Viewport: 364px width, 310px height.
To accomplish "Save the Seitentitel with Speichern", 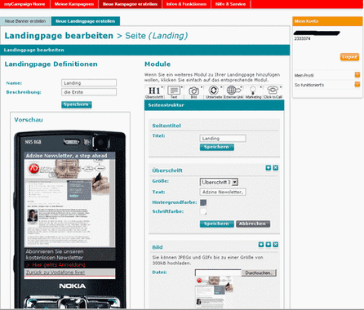I will (x=217, y=147).
